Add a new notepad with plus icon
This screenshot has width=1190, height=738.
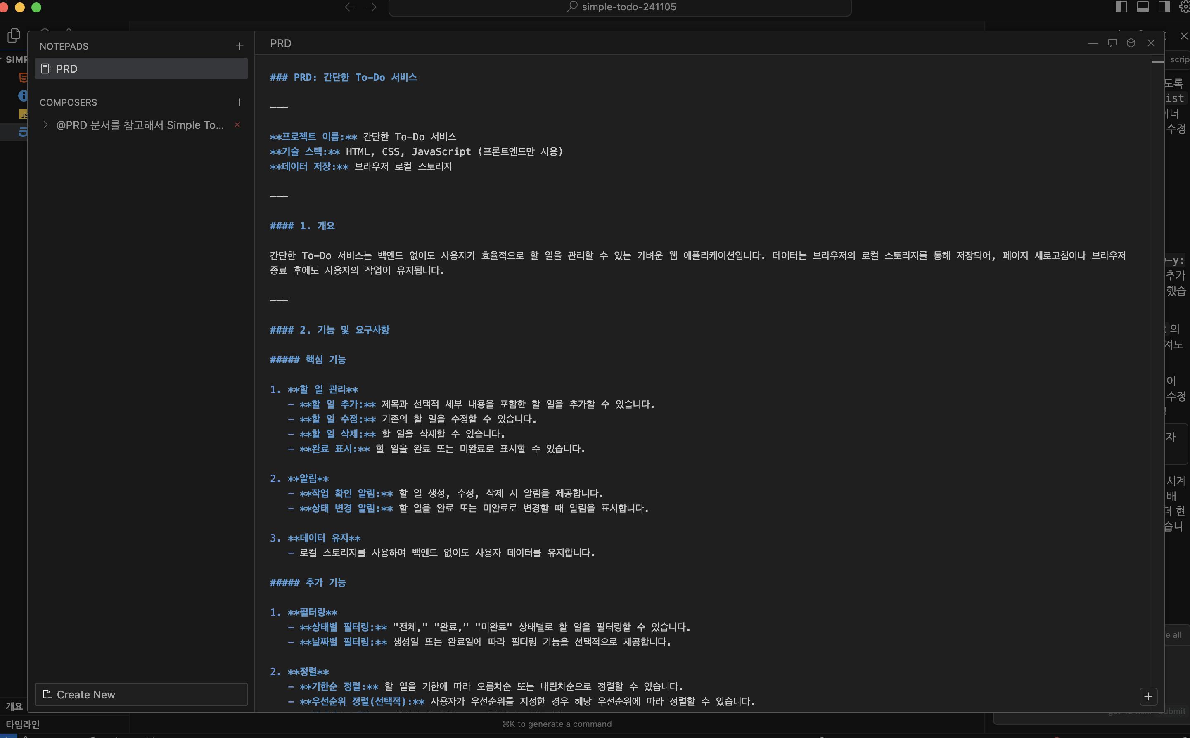239,46
